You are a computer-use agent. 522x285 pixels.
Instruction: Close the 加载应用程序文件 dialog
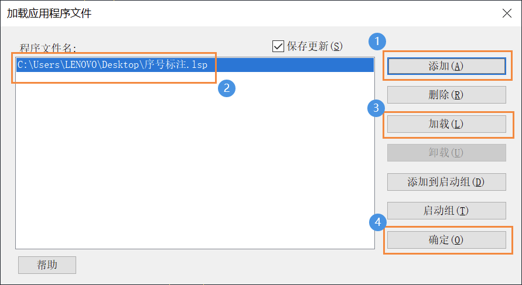[x=507, y=13]
